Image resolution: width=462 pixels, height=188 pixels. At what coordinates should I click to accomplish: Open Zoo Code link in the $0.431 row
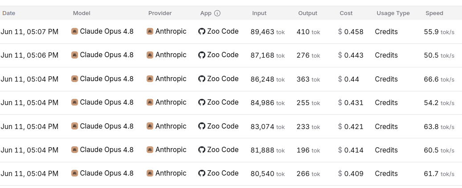(x=223, y=102)
